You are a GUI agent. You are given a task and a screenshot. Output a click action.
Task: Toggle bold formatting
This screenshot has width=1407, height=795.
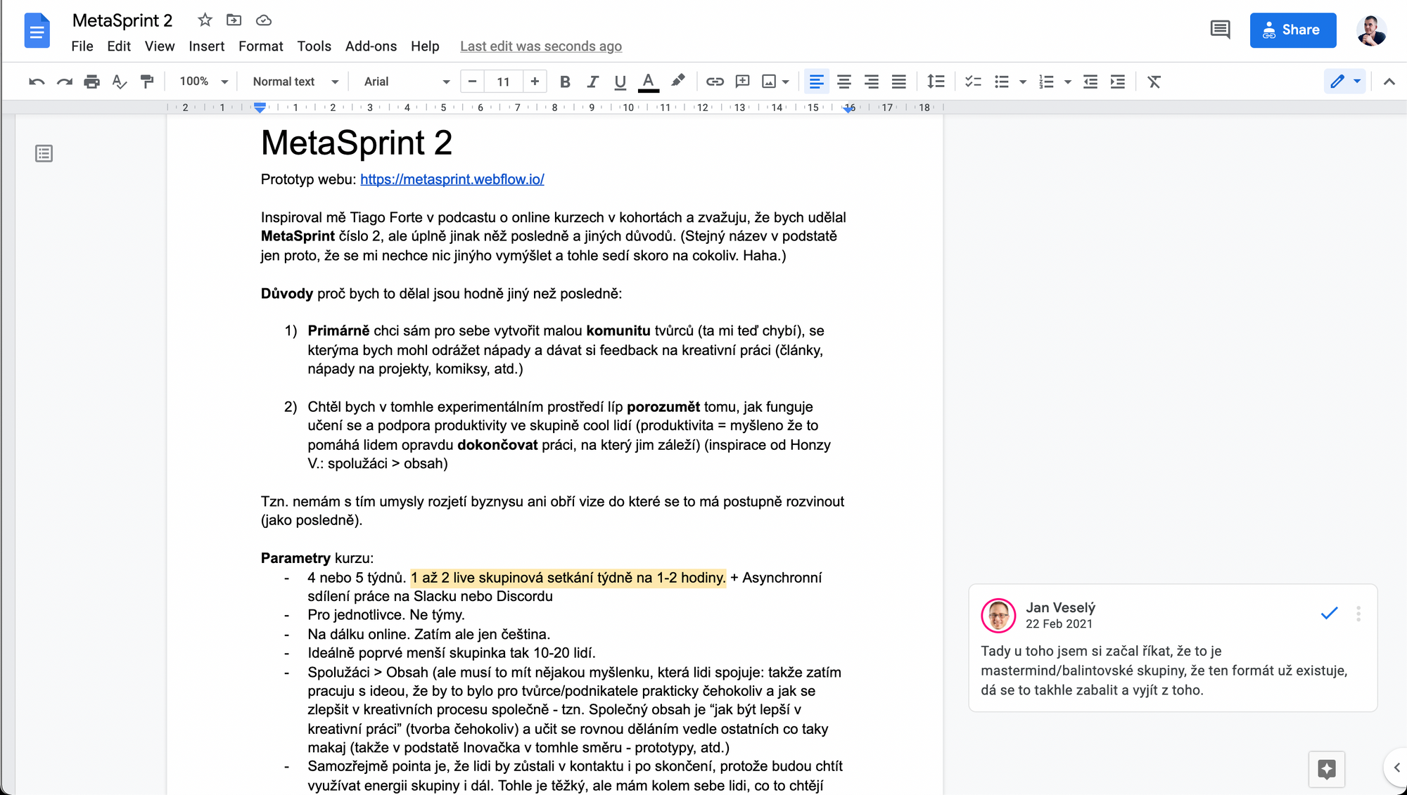(x=565, y=81)
